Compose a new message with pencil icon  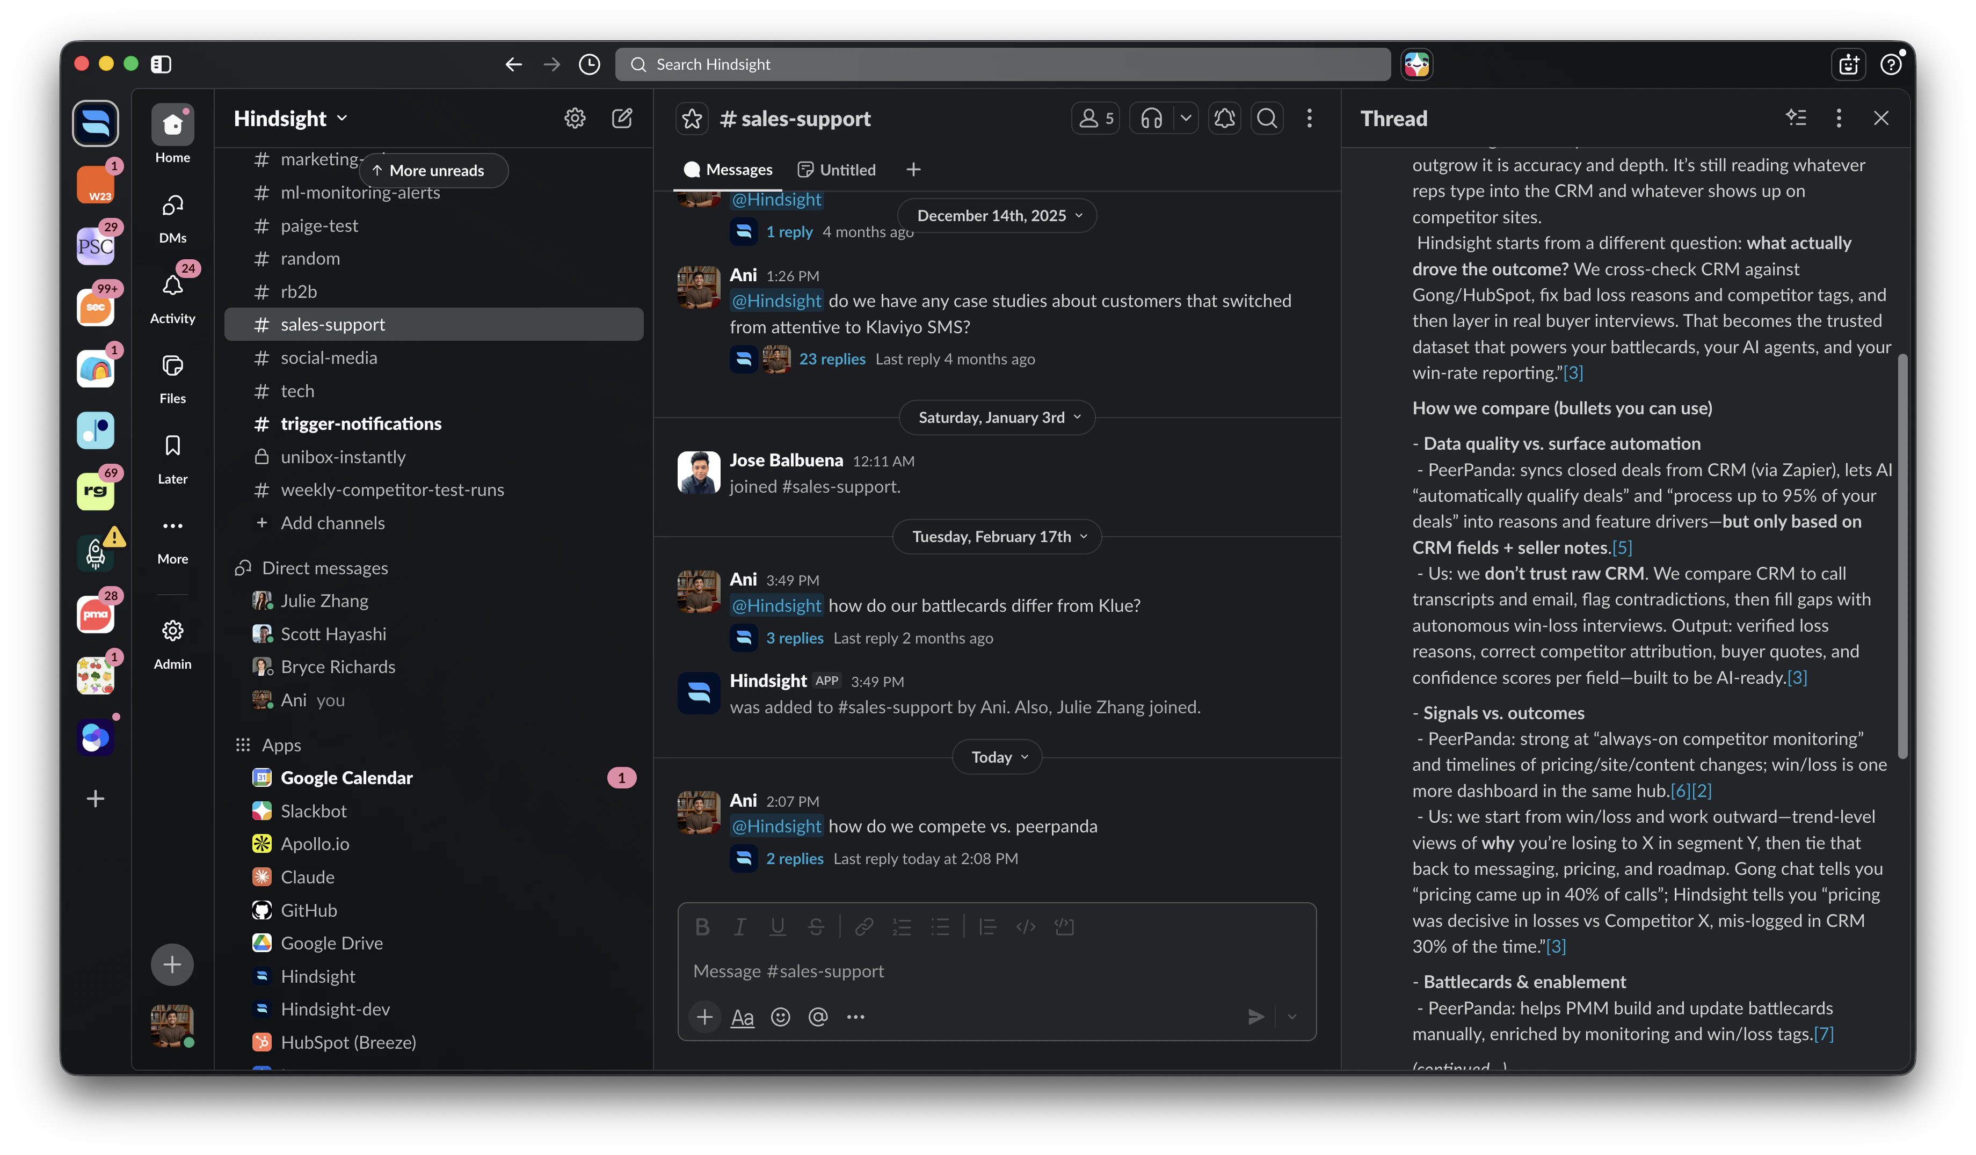coord(622,118)
